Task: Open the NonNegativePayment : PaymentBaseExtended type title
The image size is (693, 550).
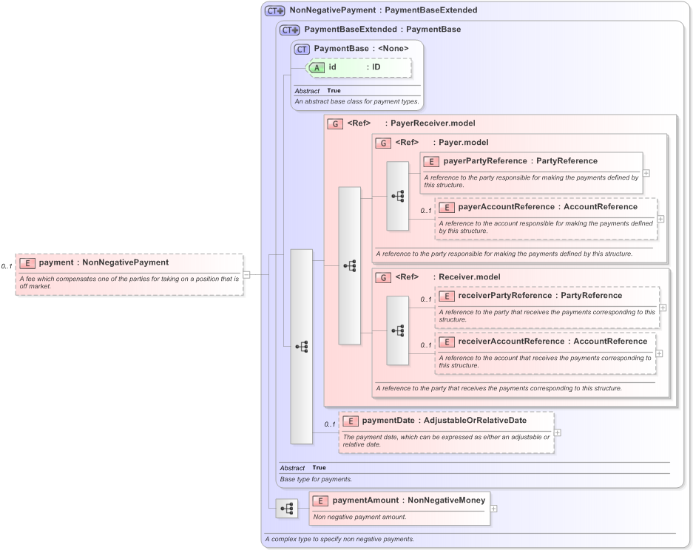Action: pos(383,10)
